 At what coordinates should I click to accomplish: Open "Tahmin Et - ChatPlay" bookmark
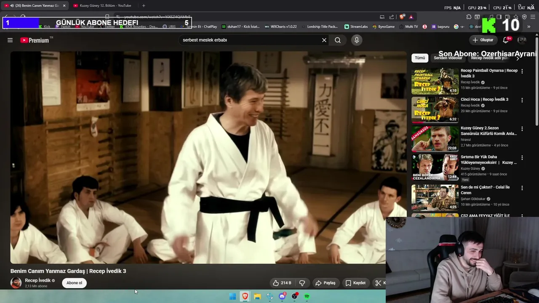point(199,27)
